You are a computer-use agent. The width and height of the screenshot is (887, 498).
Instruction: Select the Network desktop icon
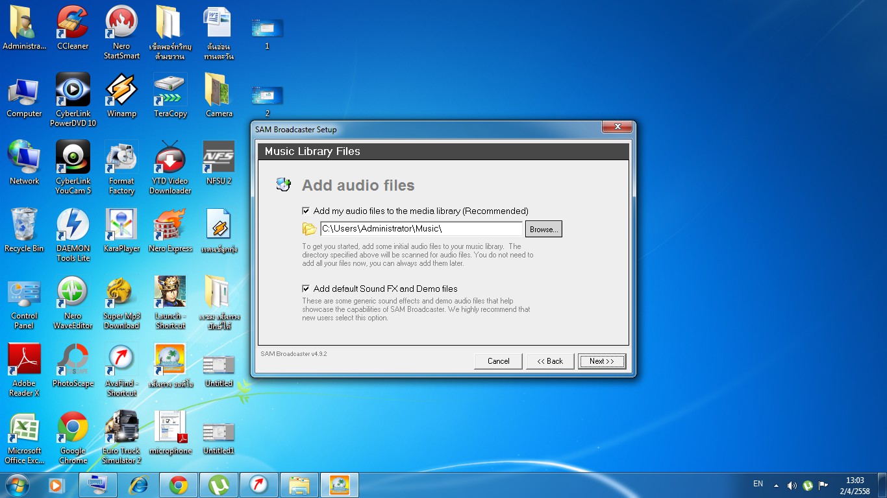(x=24, y=163)
